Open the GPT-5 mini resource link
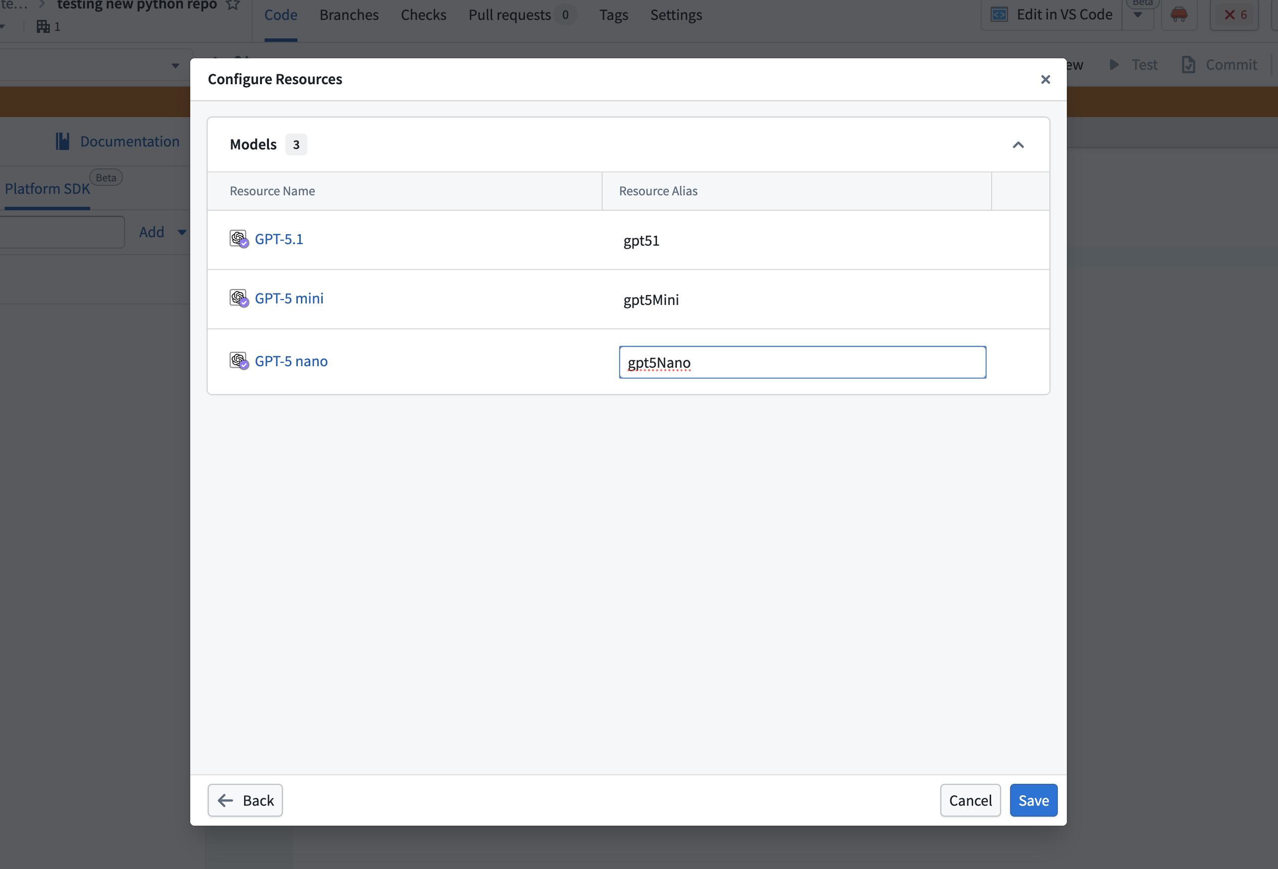 [289, 298]
